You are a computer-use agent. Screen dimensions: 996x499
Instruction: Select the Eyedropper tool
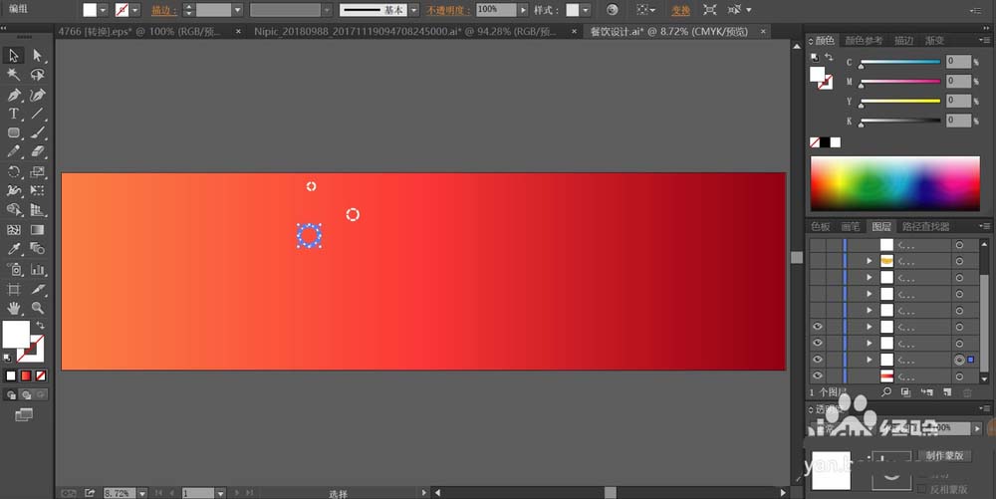click(13, 249)
